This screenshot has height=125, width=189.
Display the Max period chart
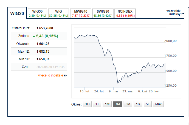click(x=158, y=104)
